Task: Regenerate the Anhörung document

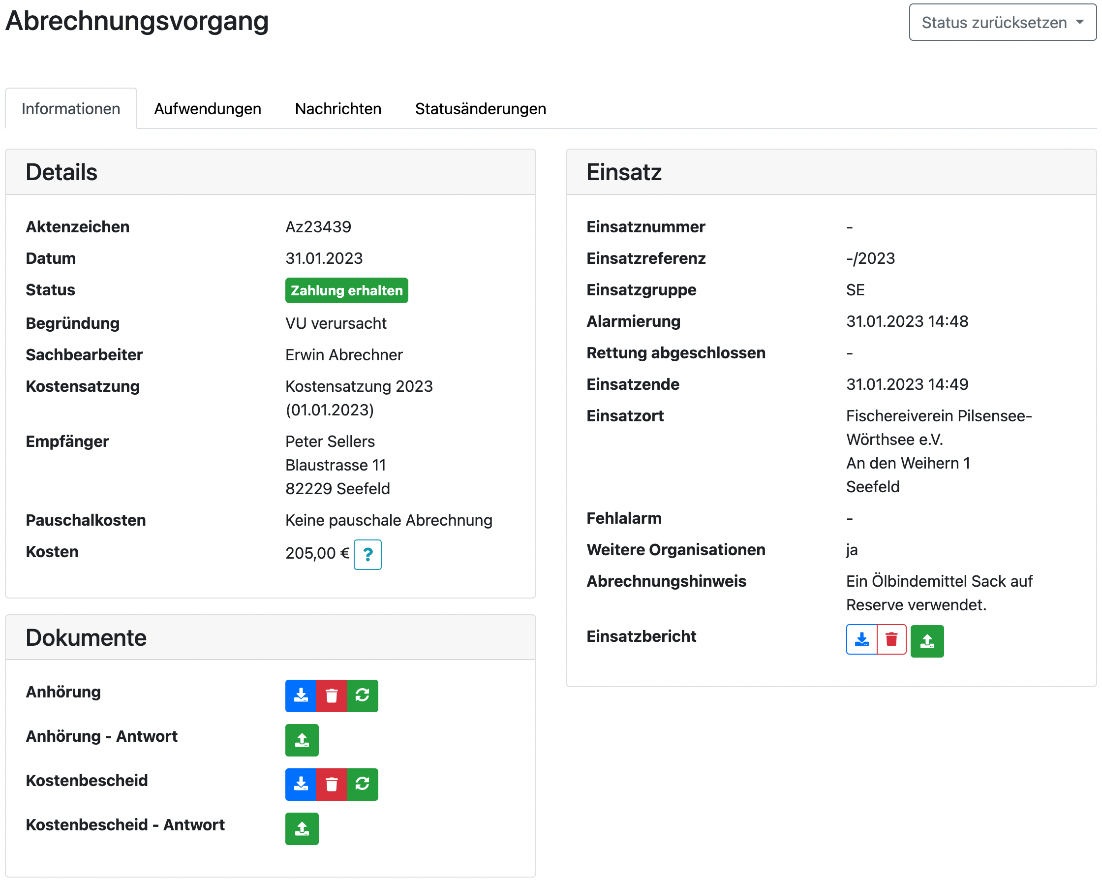Action: [363, 696]
